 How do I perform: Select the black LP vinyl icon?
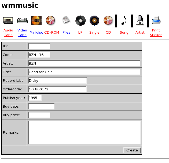tap(80, 20)
